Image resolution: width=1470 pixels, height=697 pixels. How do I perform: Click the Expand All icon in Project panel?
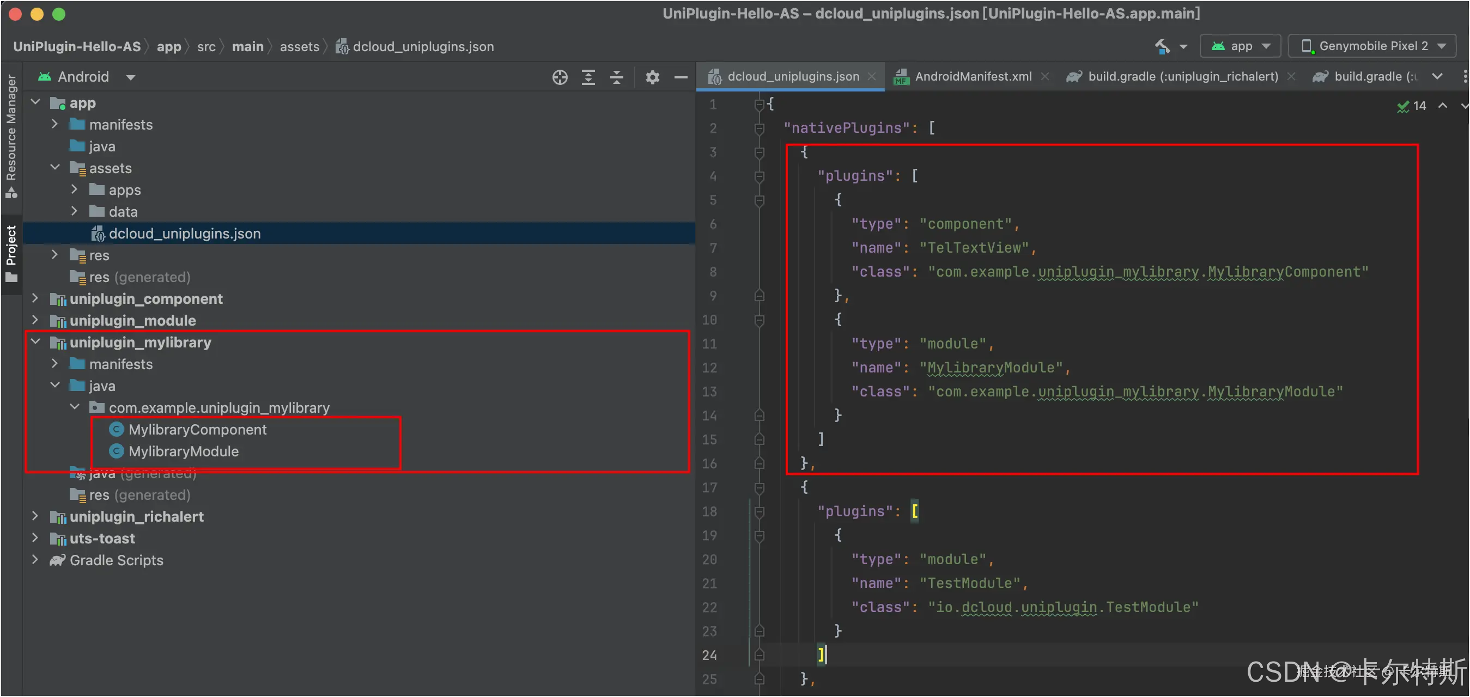click(x=588, y=77)
